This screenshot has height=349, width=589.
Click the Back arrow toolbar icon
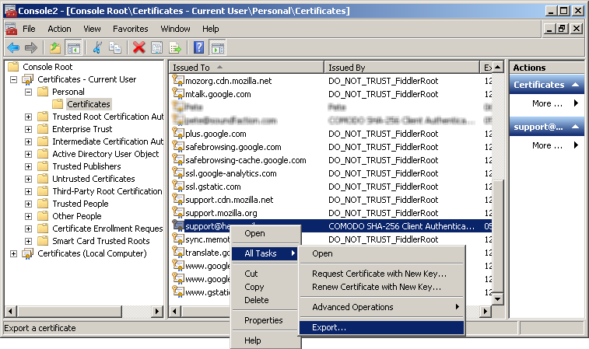[13, 47]
